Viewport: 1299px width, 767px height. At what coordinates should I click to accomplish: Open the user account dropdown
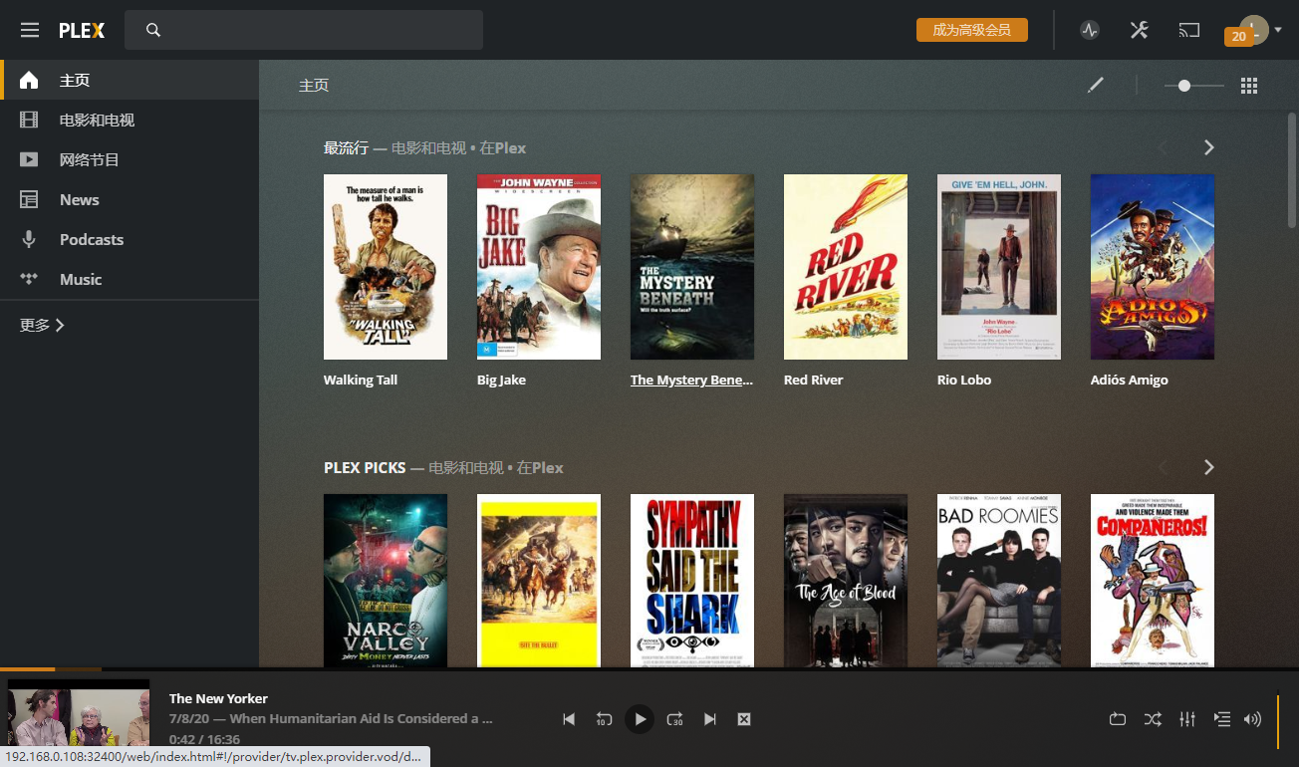1260,30
